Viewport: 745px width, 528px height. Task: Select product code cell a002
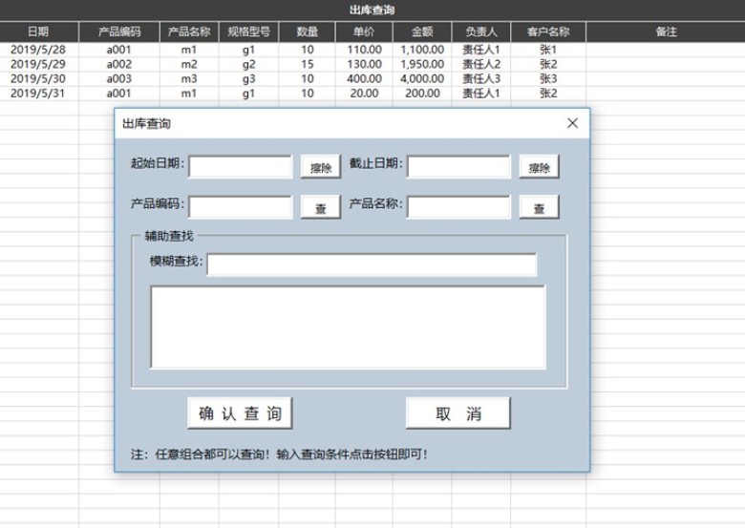(x=119, y=64)
